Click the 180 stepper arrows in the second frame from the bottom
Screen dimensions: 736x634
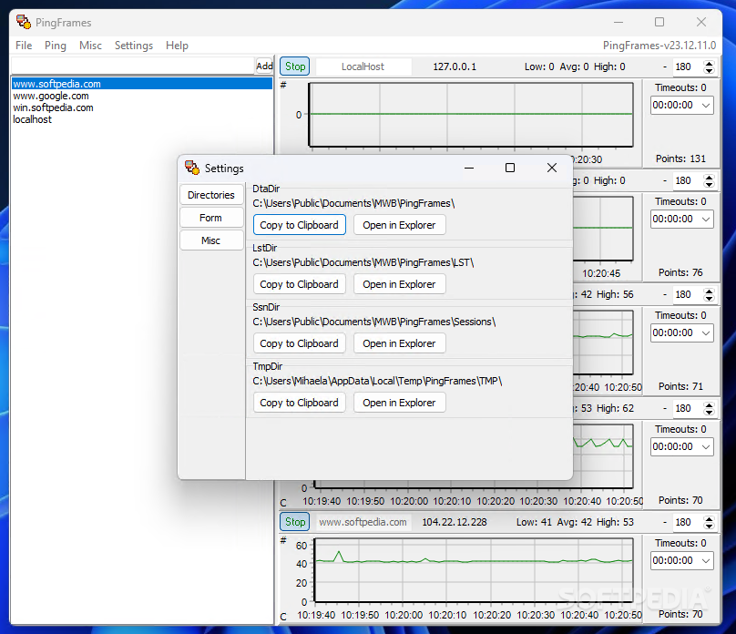[x=710, y=408]
